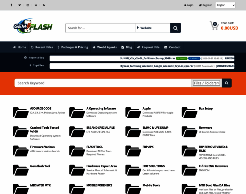Click the Top Files ticker label
The image size is (246, 194).
pyautogui.click(x=37, y=65)
